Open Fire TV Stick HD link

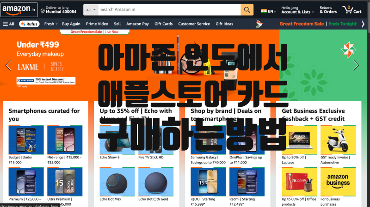tap(151, 157)
